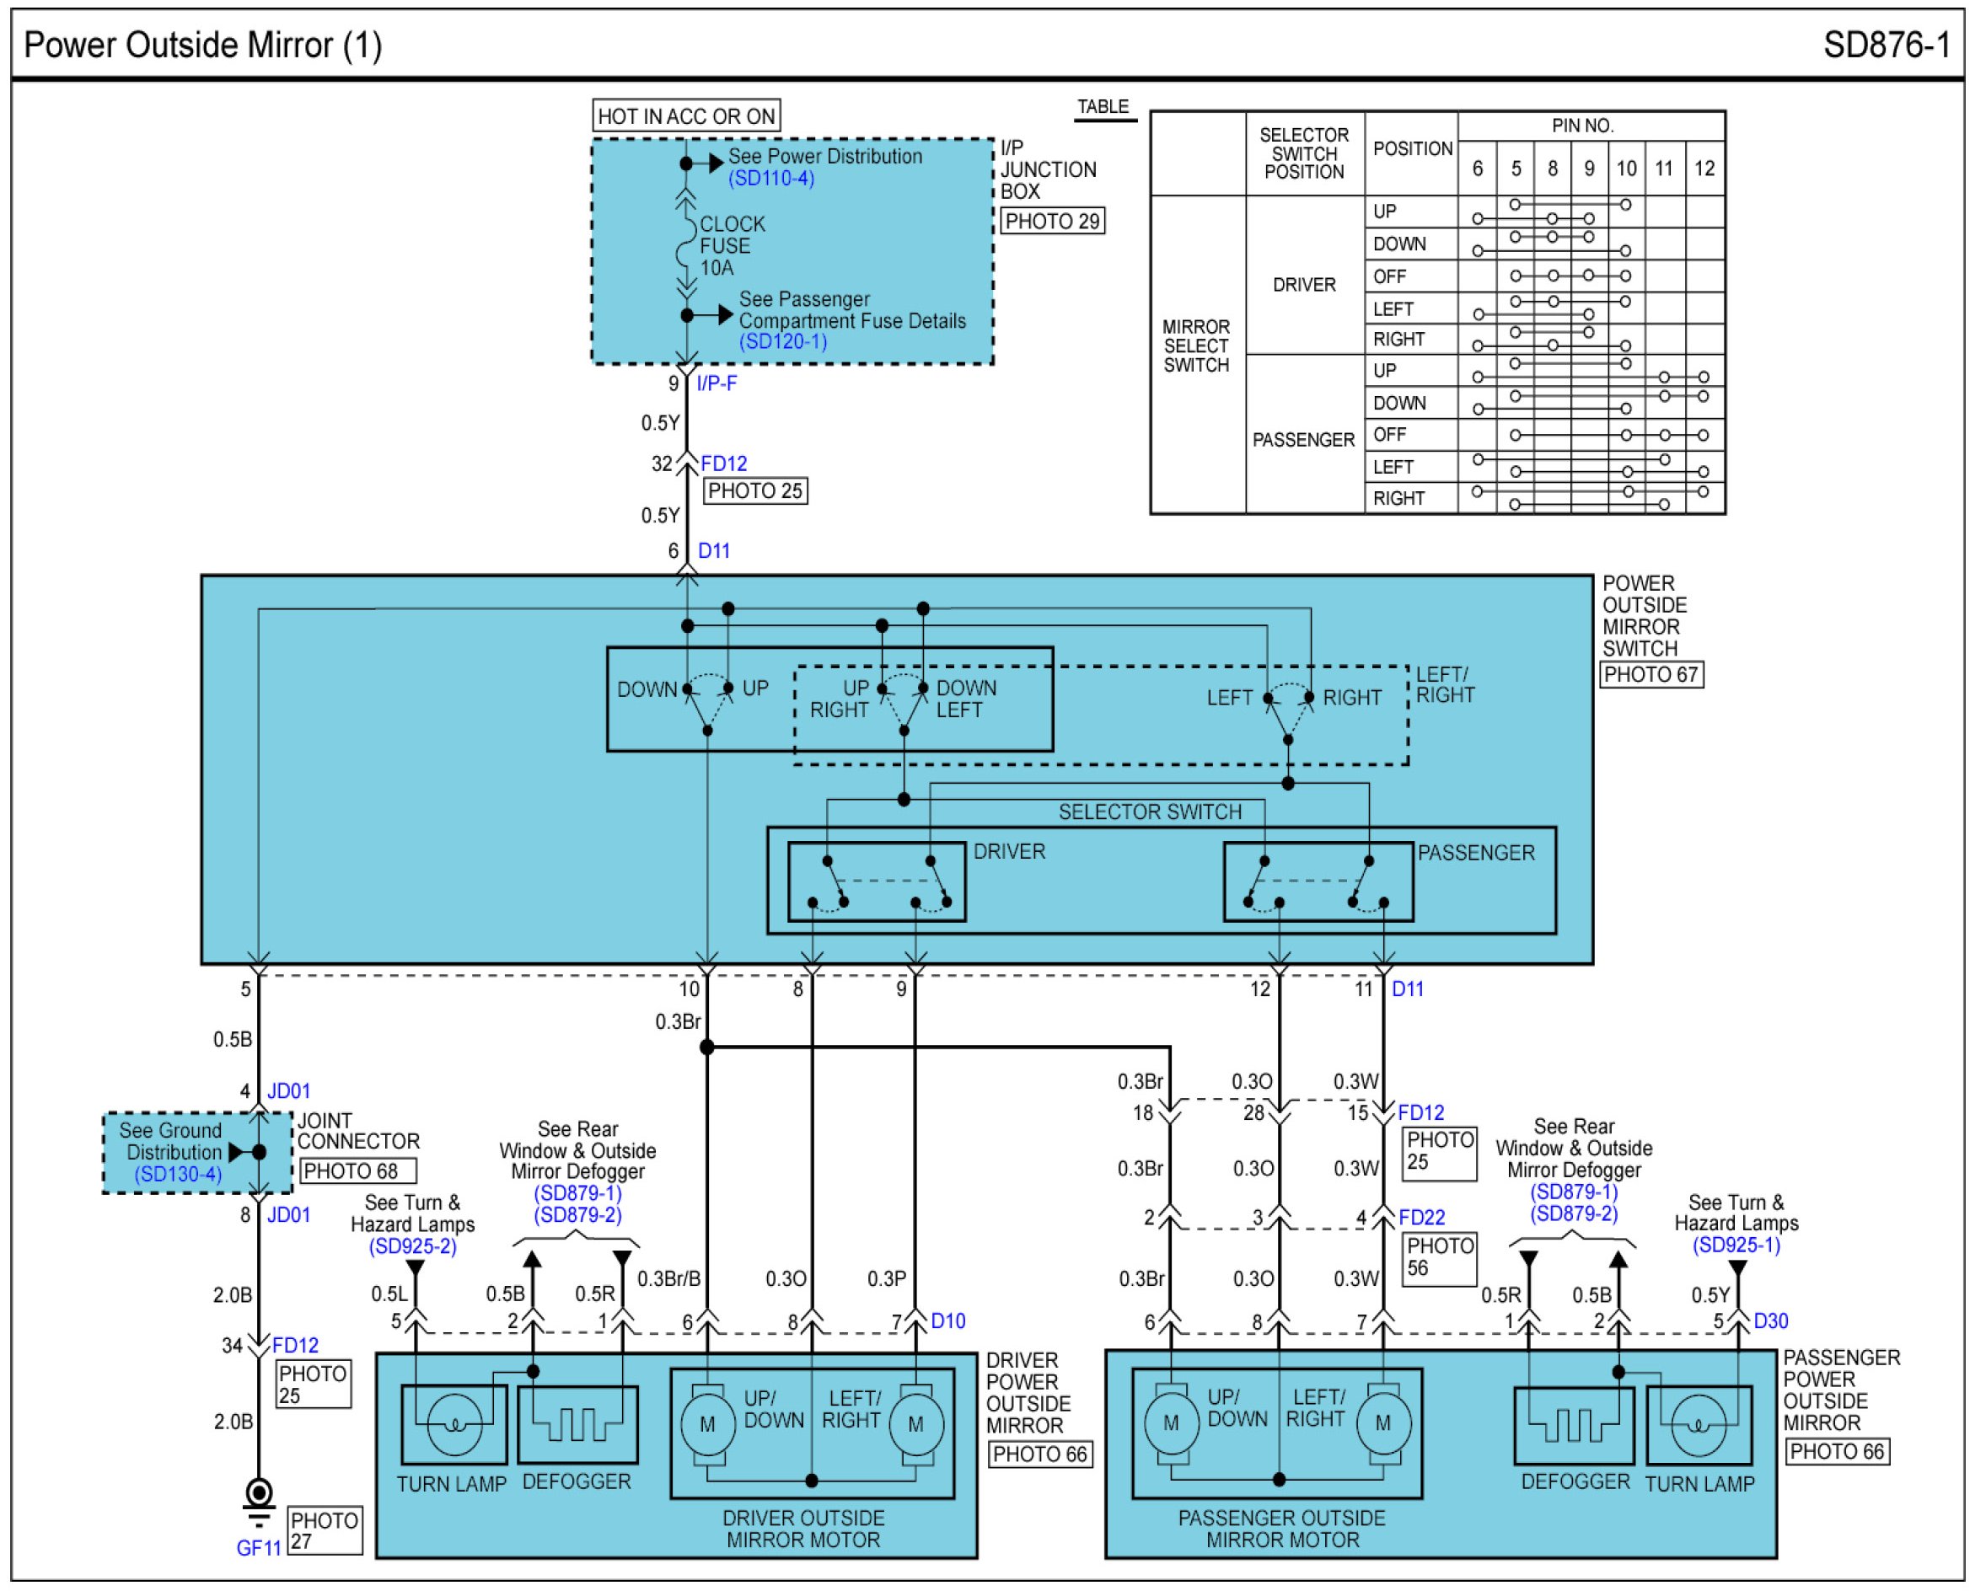1986x1591 pixels.
Task: Click the driver up/down motor symbol
Action: 707,1424
